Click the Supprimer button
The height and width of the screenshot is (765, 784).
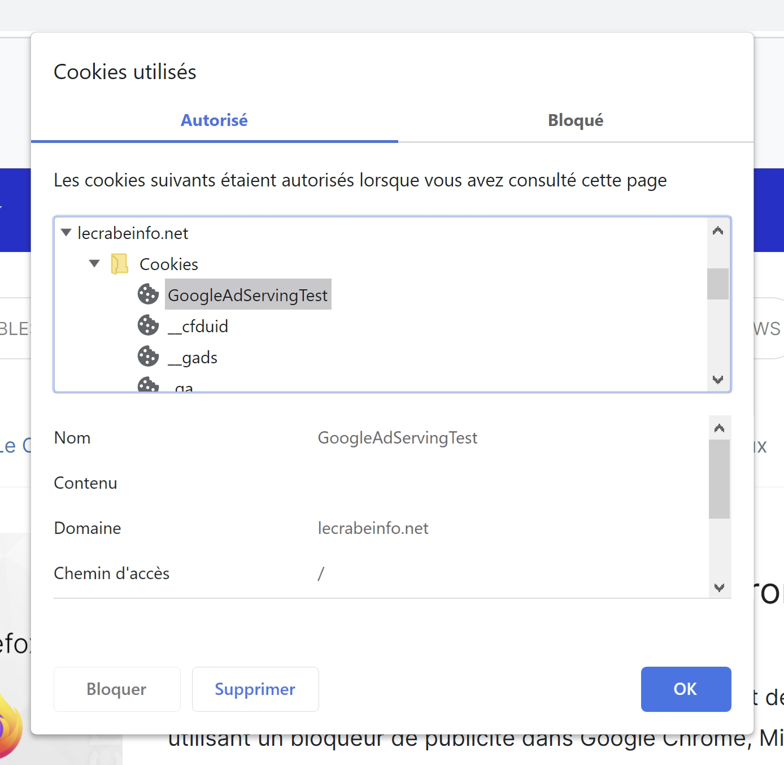pos(255,689)
